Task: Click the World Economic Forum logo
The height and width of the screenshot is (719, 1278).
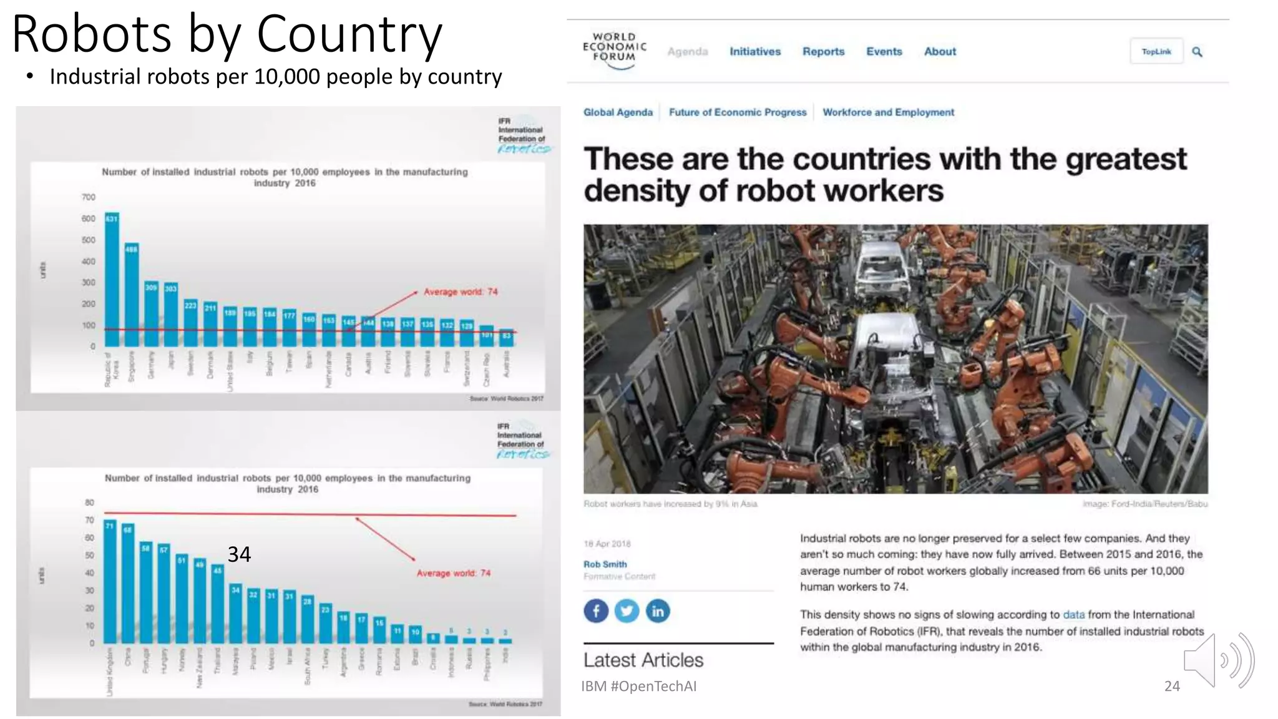Action: pos(615,50)
